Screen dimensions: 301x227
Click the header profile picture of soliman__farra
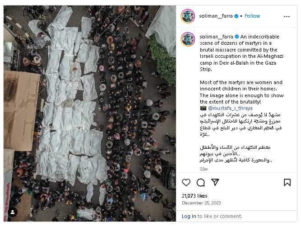pos(188,16)
